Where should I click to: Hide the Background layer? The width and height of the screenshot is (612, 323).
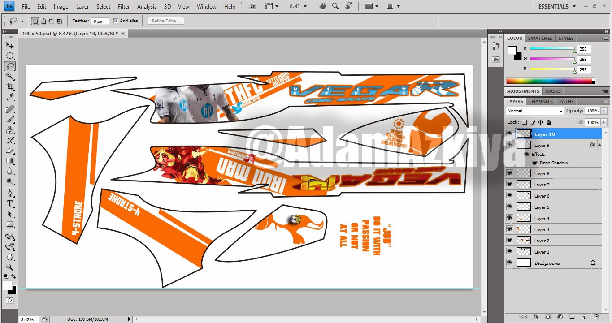[x=509, y=263]
